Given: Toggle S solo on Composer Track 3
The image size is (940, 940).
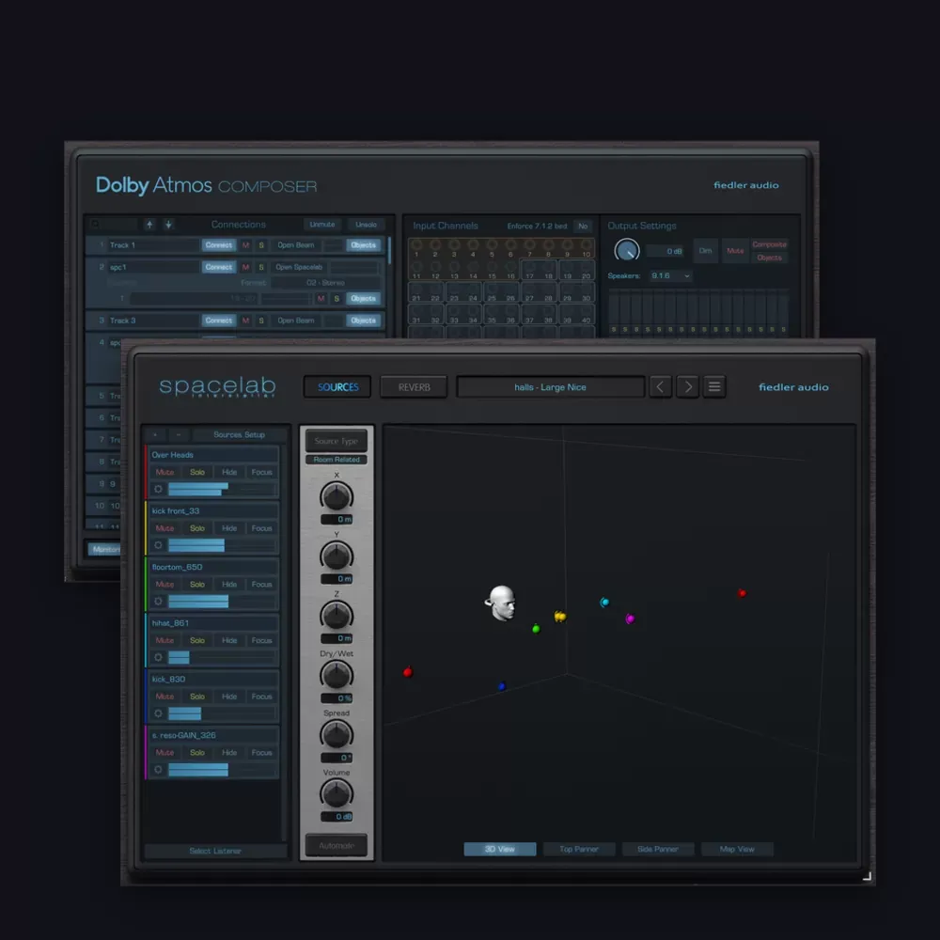Looking at the screenshot, I should pyautogui.click(x=261, y=321).
